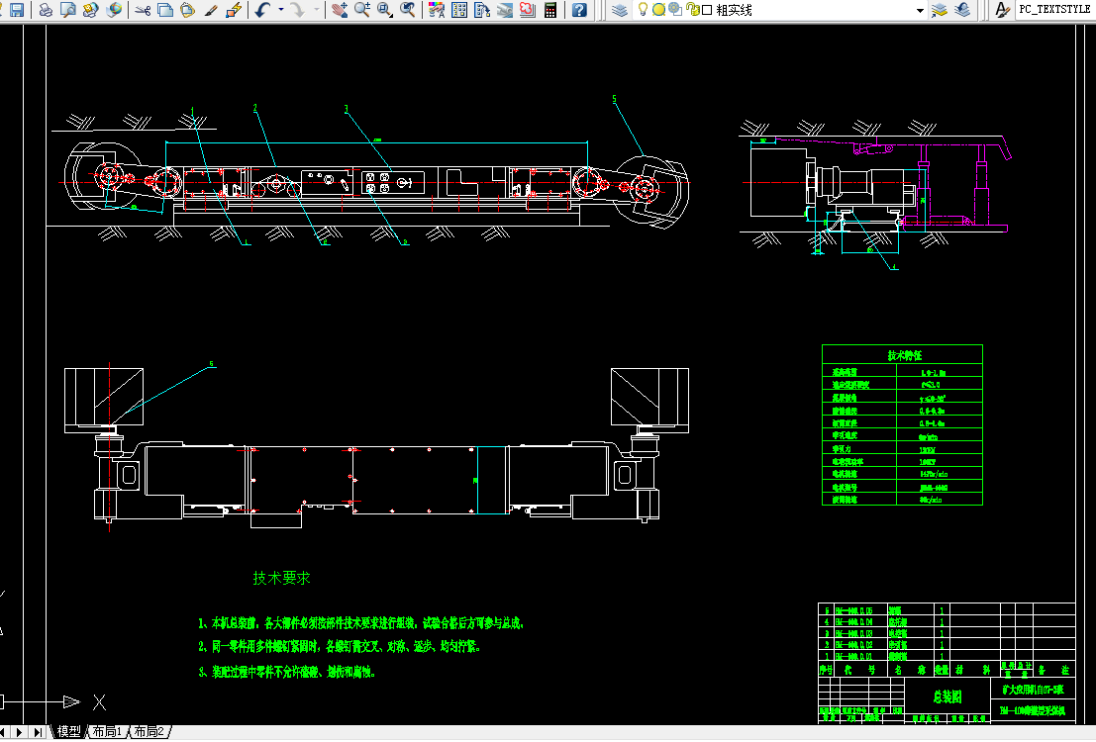The image size is (1096, 742).
Task: Open Zoom Window flyout tool
Action: click(384, 10)
